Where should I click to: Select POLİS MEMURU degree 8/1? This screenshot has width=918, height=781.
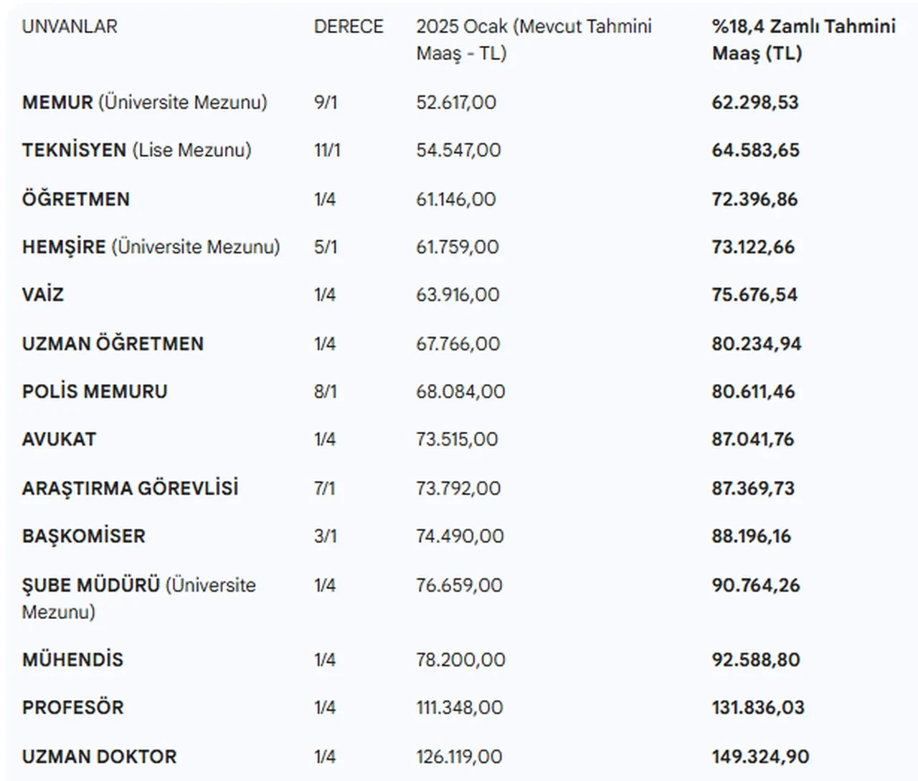[325, 392]
